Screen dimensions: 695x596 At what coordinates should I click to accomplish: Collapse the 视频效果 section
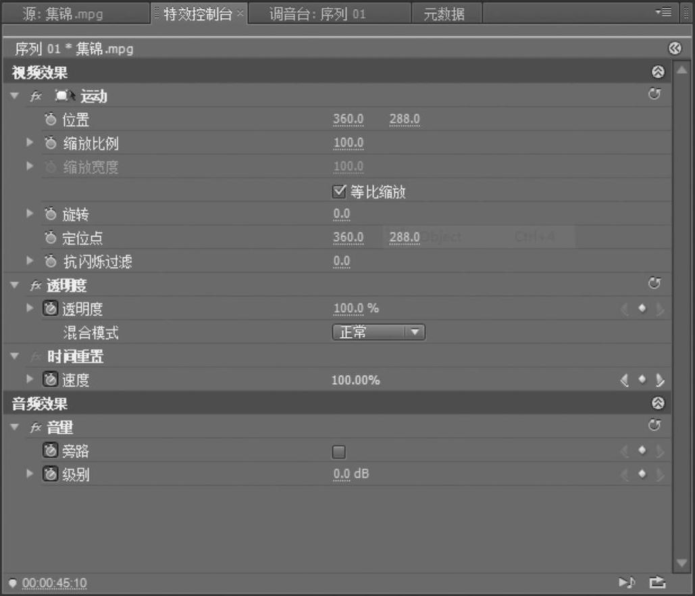tap(659, 72)
